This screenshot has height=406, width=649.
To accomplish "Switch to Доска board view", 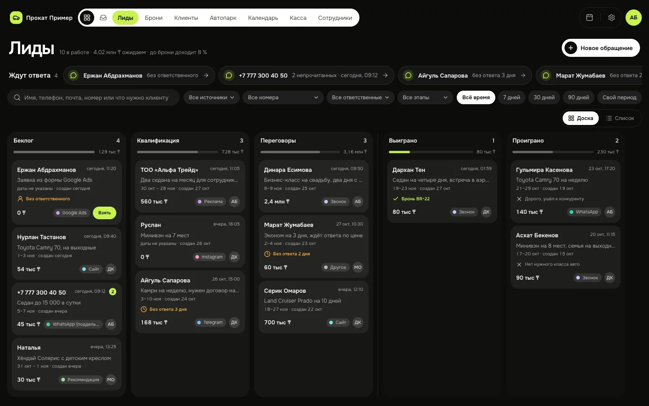I will point(580,118).
